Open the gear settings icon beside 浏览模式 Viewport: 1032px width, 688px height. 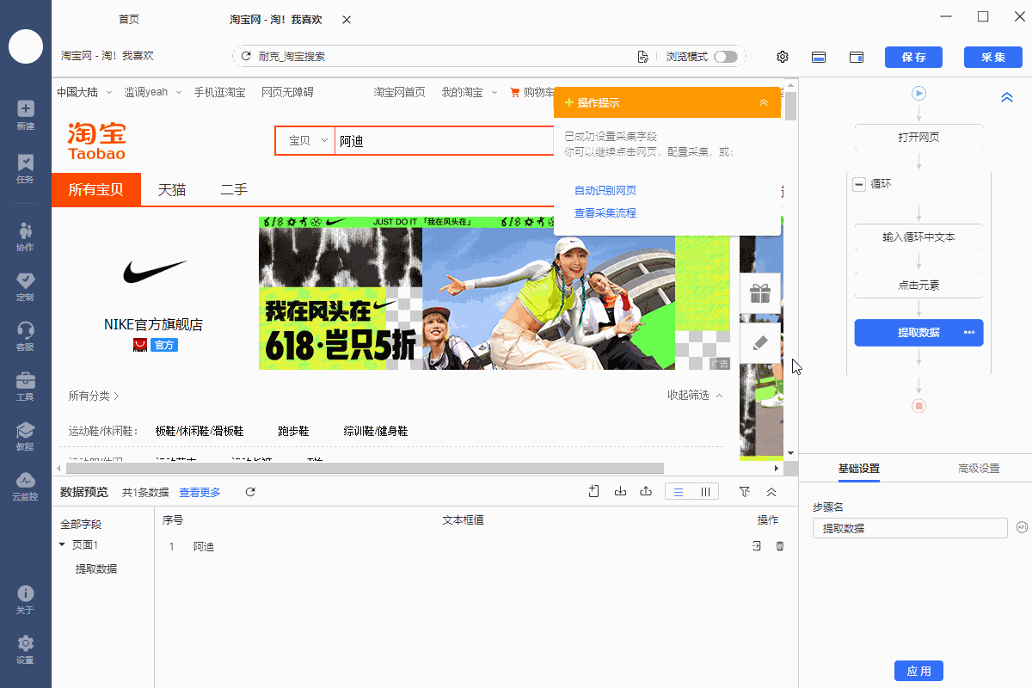pos(783,57)
